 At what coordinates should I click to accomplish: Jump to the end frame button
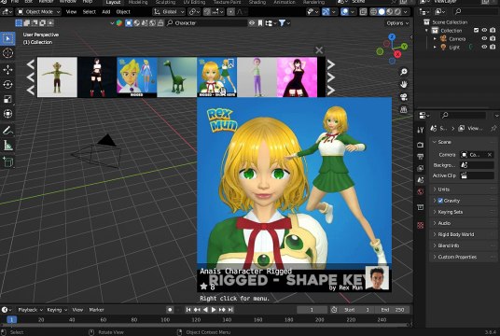tap(230, 310)
